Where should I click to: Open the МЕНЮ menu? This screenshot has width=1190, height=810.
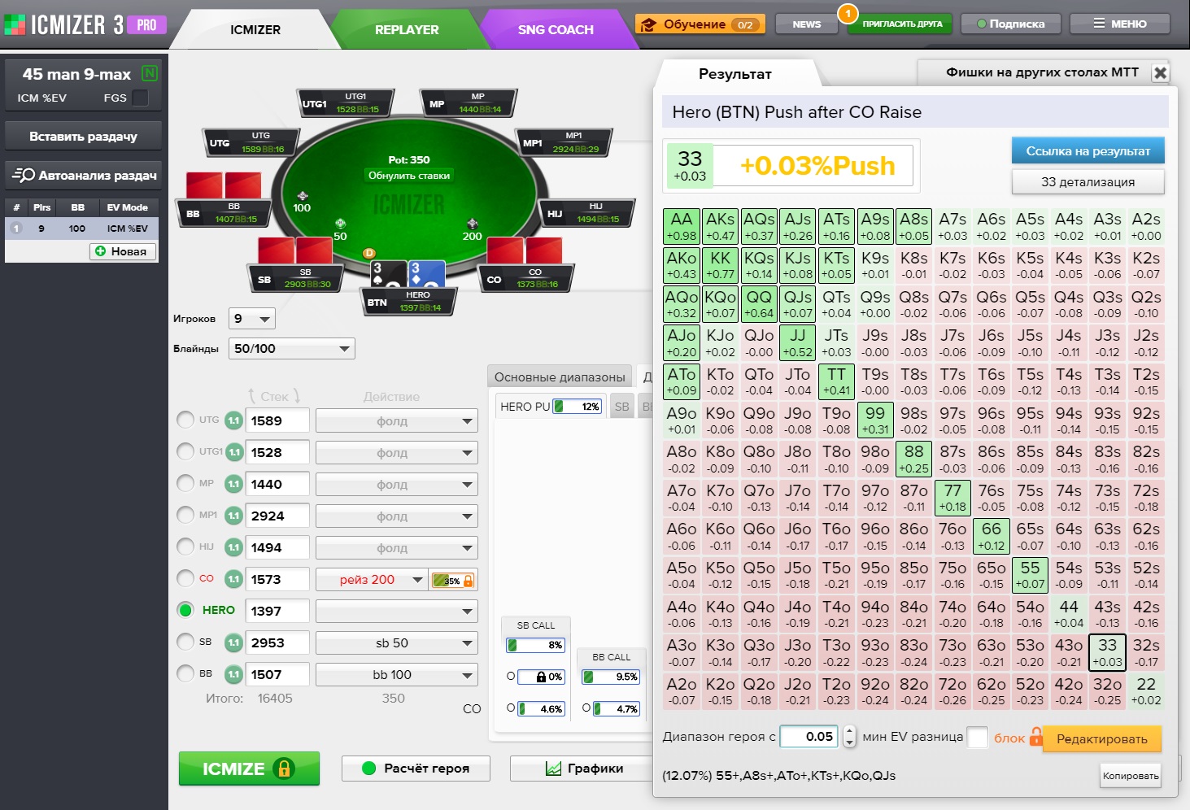coord(1119,24)
